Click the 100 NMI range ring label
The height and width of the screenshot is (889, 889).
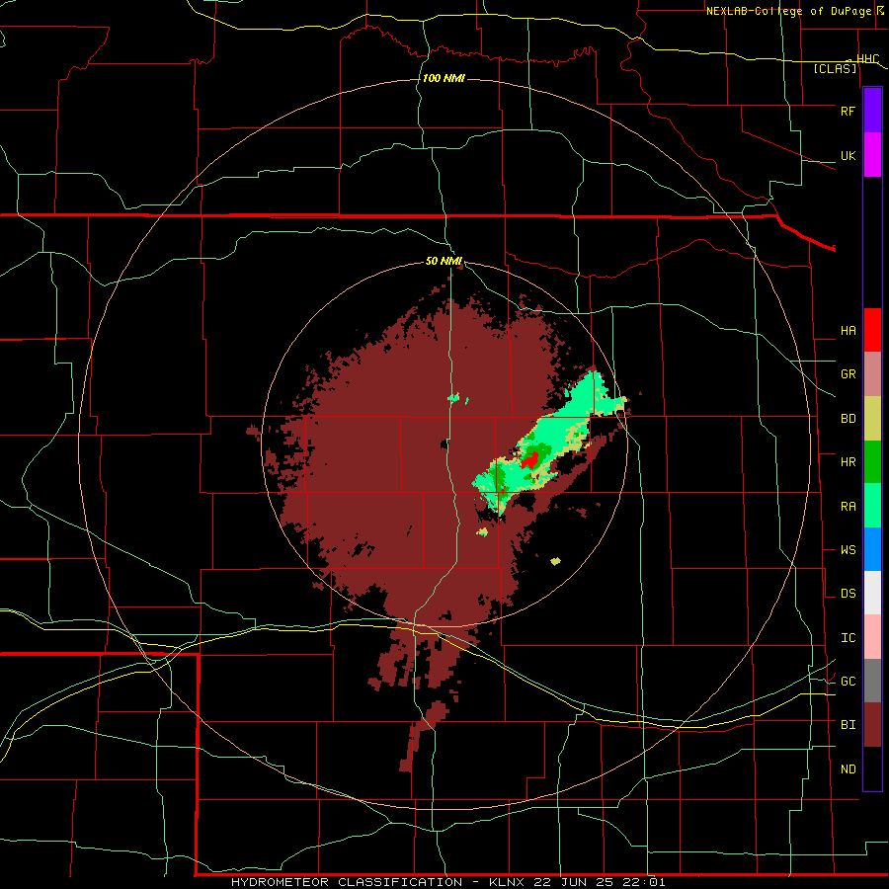coord(444,78)
